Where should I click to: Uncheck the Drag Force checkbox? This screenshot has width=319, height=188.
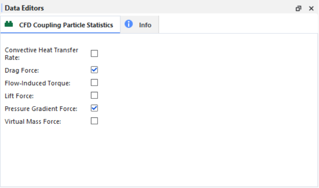tap(94, 70)
